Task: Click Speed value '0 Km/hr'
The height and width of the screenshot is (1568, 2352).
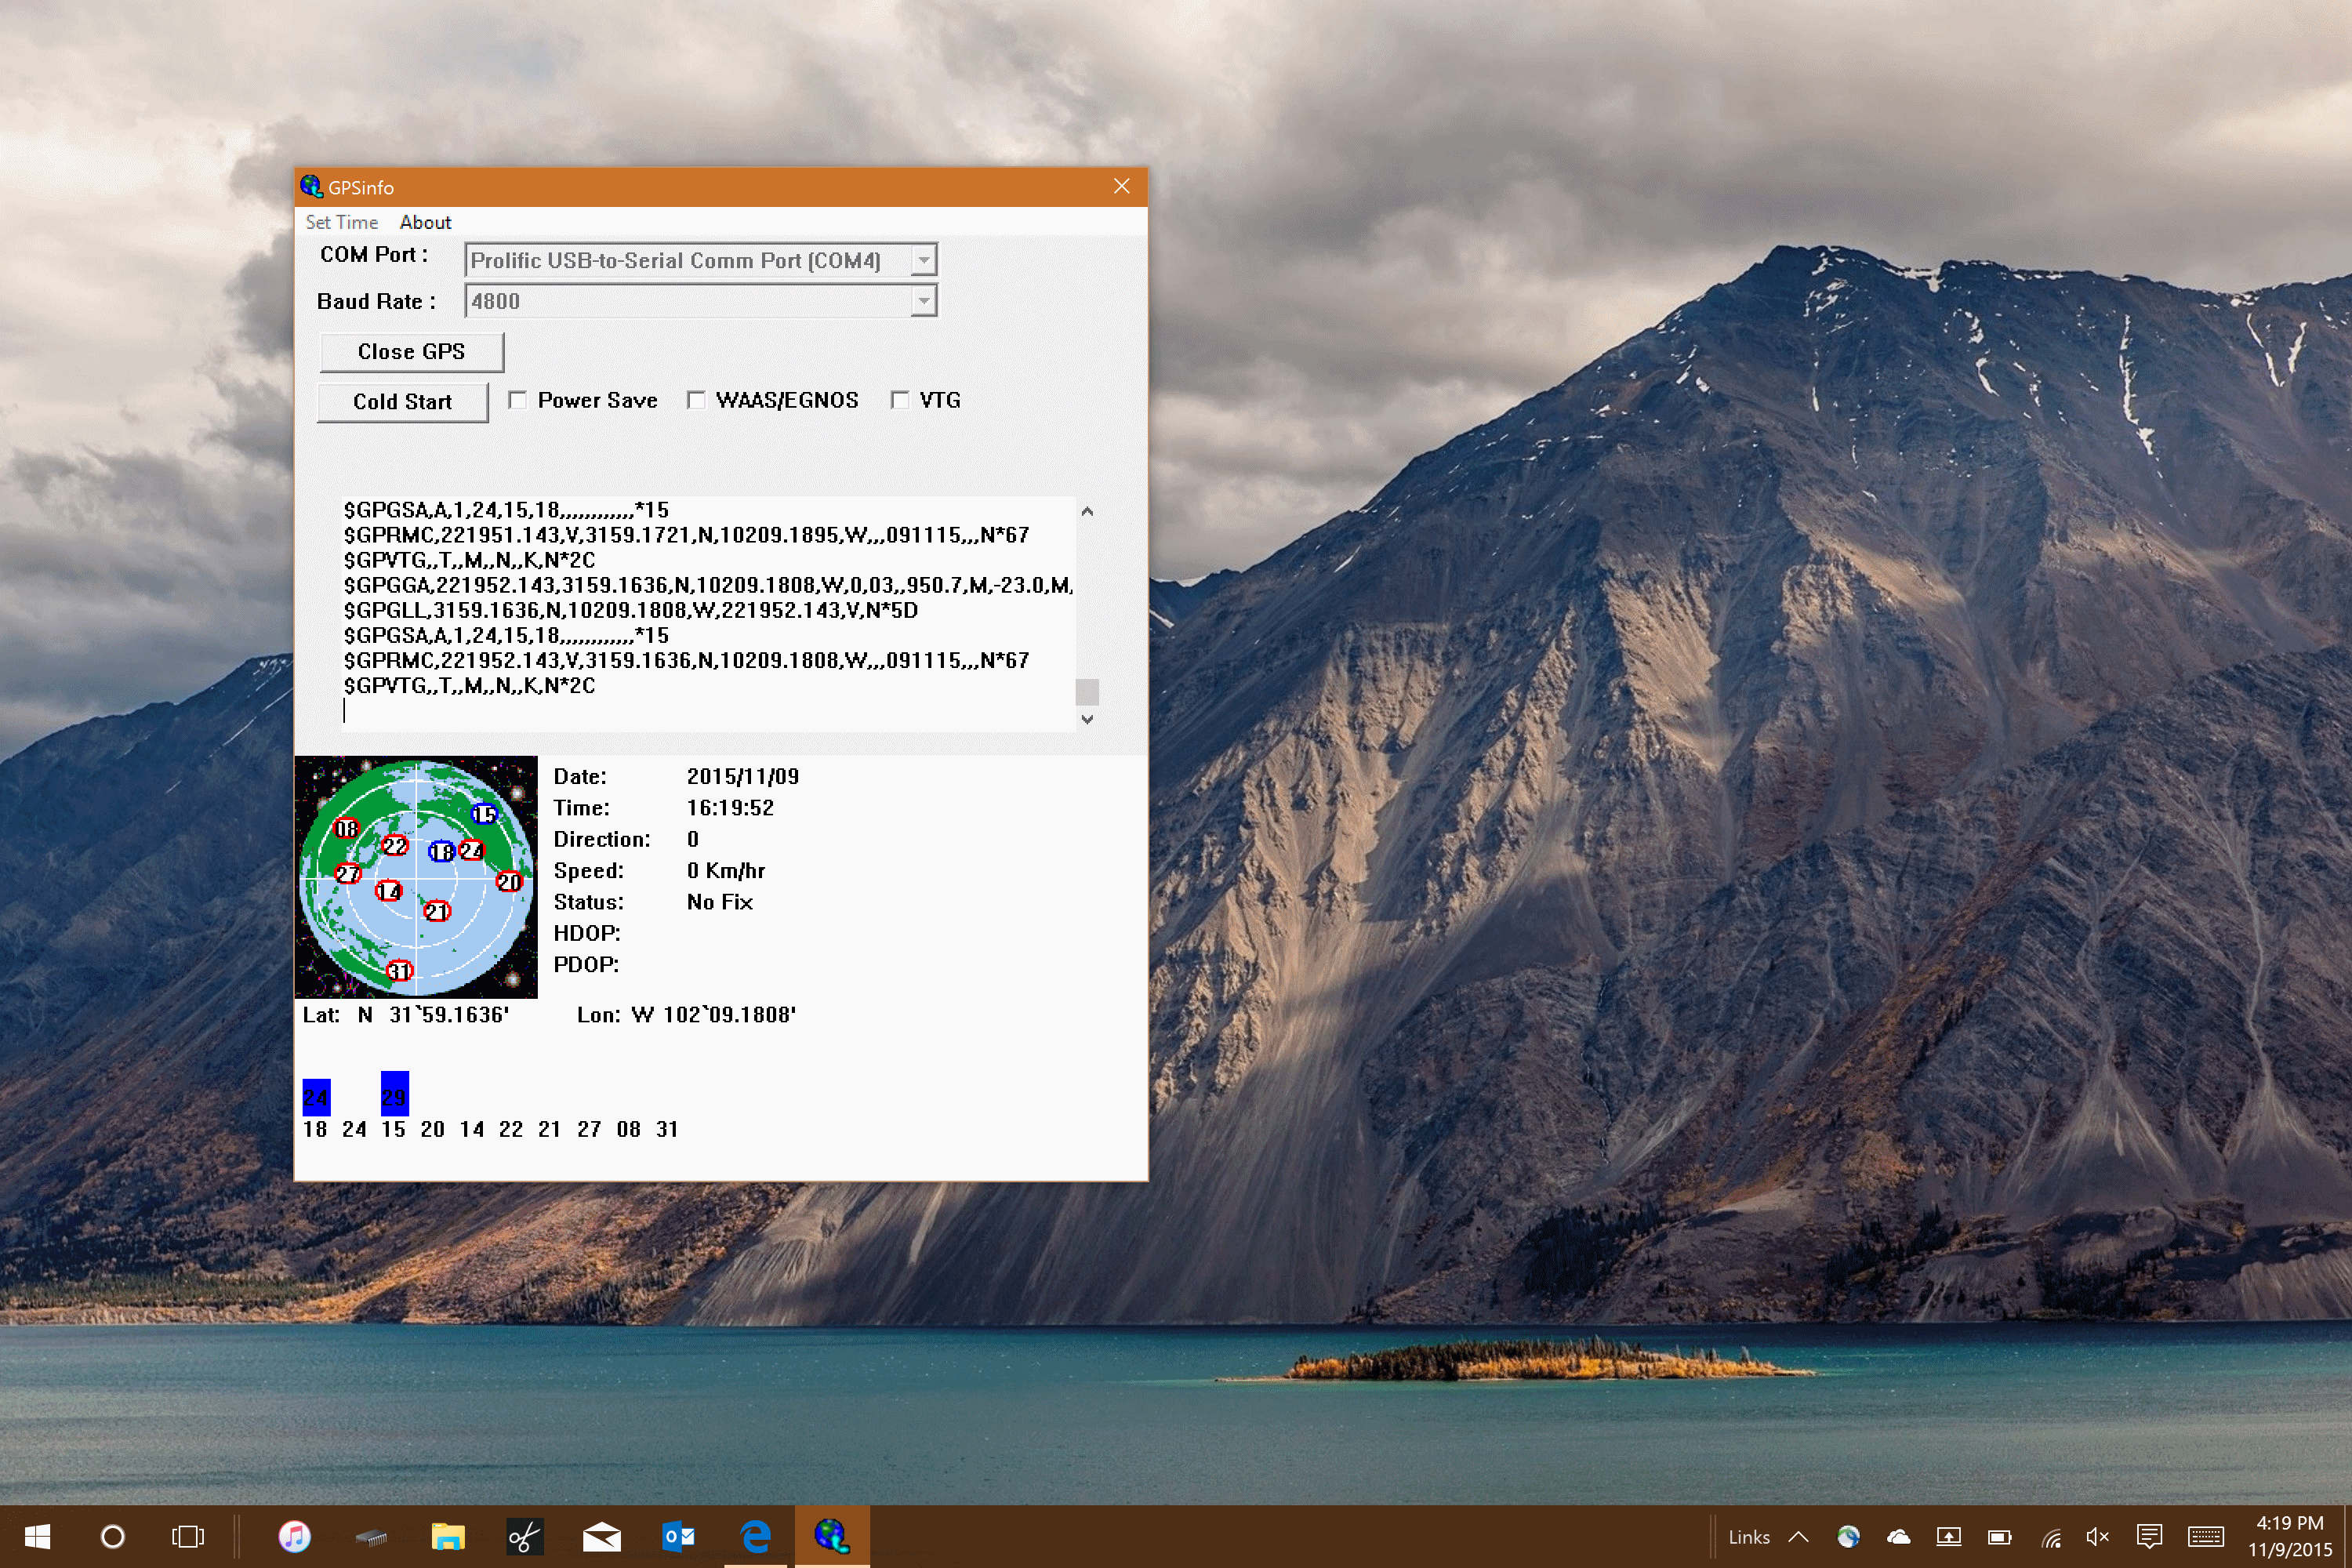Action: 726,871
